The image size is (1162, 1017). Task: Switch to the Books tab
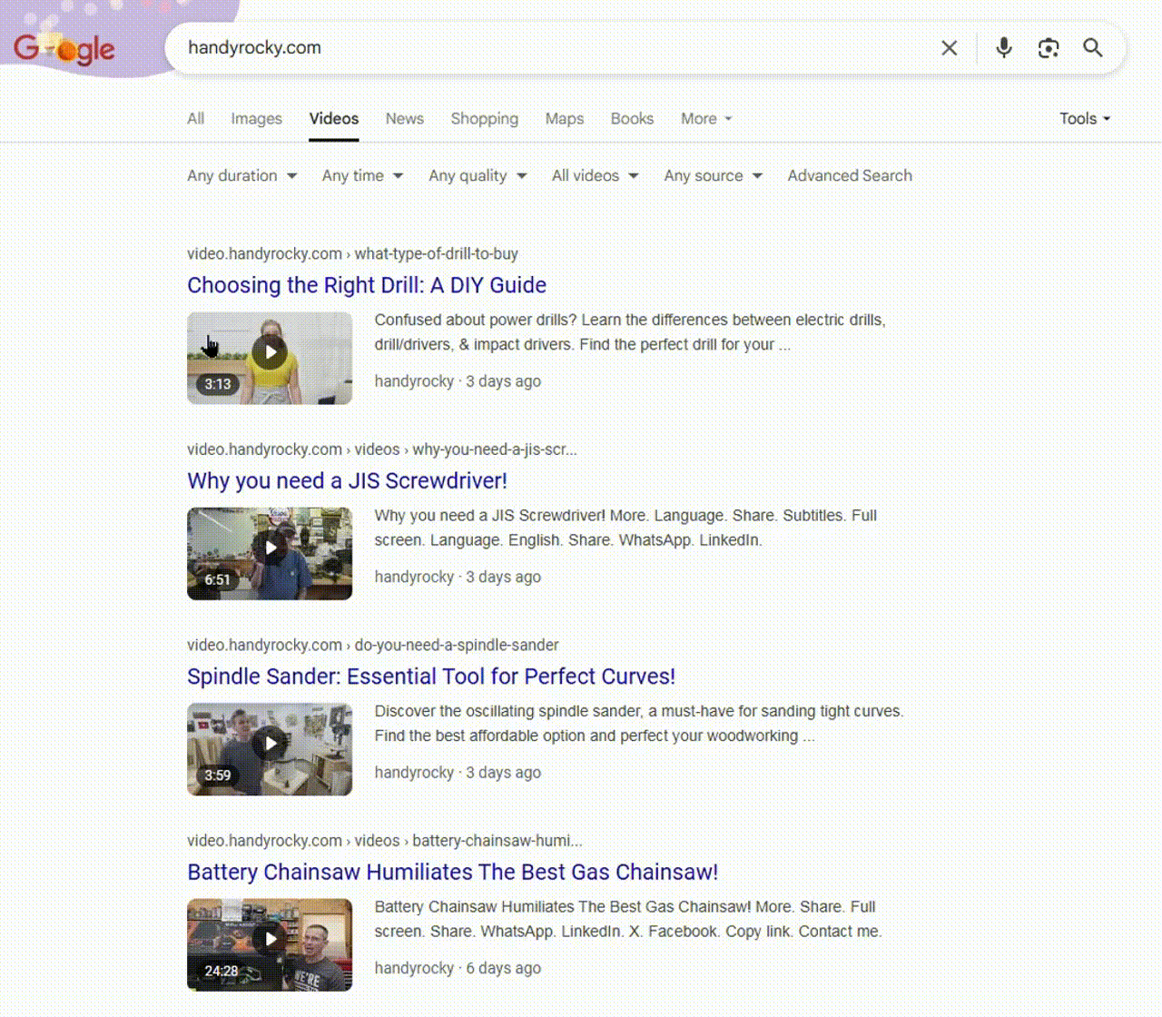632,119
